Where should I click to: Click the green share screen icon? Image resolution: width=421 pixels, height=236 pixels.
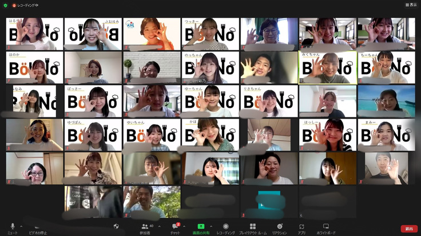pos(201,227)
